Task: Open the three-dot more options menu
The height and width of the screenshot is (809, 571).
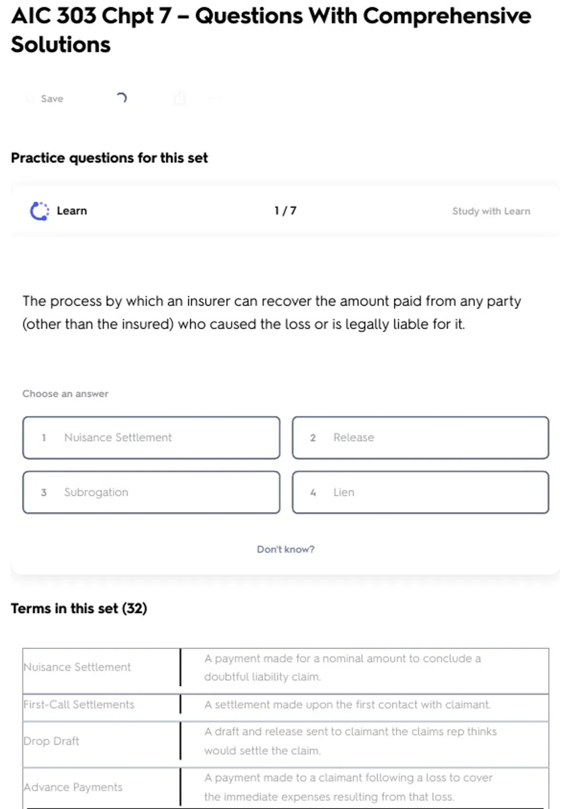Action: 214,99
